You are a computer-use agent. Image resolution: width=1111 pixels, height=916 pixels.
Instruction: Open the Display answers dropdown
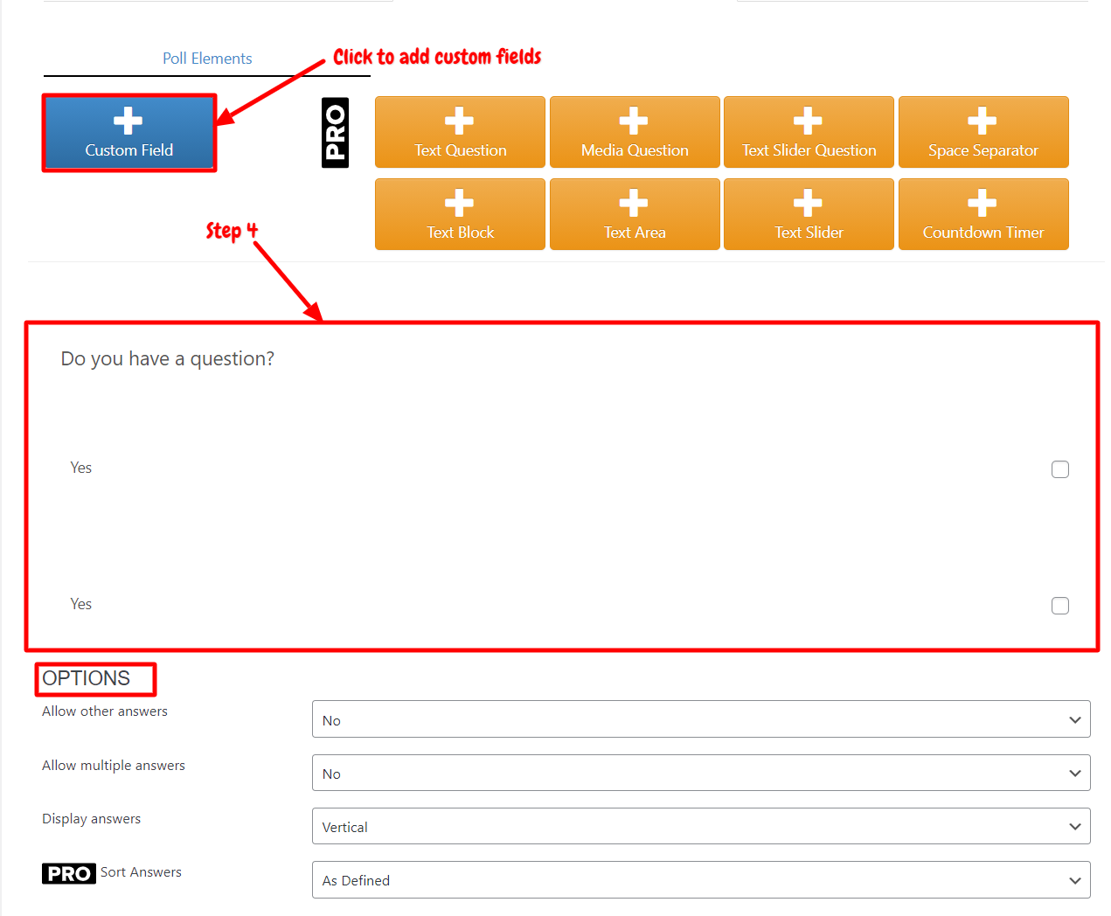701,826
